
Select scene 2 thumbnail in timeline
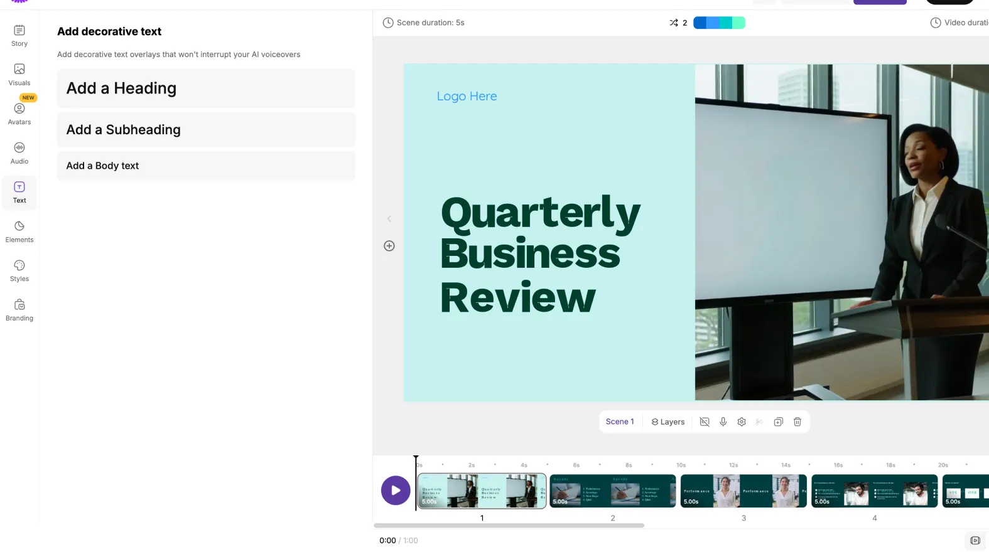click(x=612, y=491)
